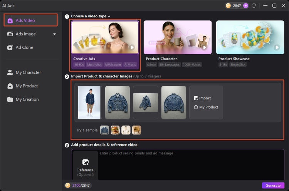Screen dimensions: 289x191
Task: Click the Ads Video sidebar icon
Action: click(10, 20)
